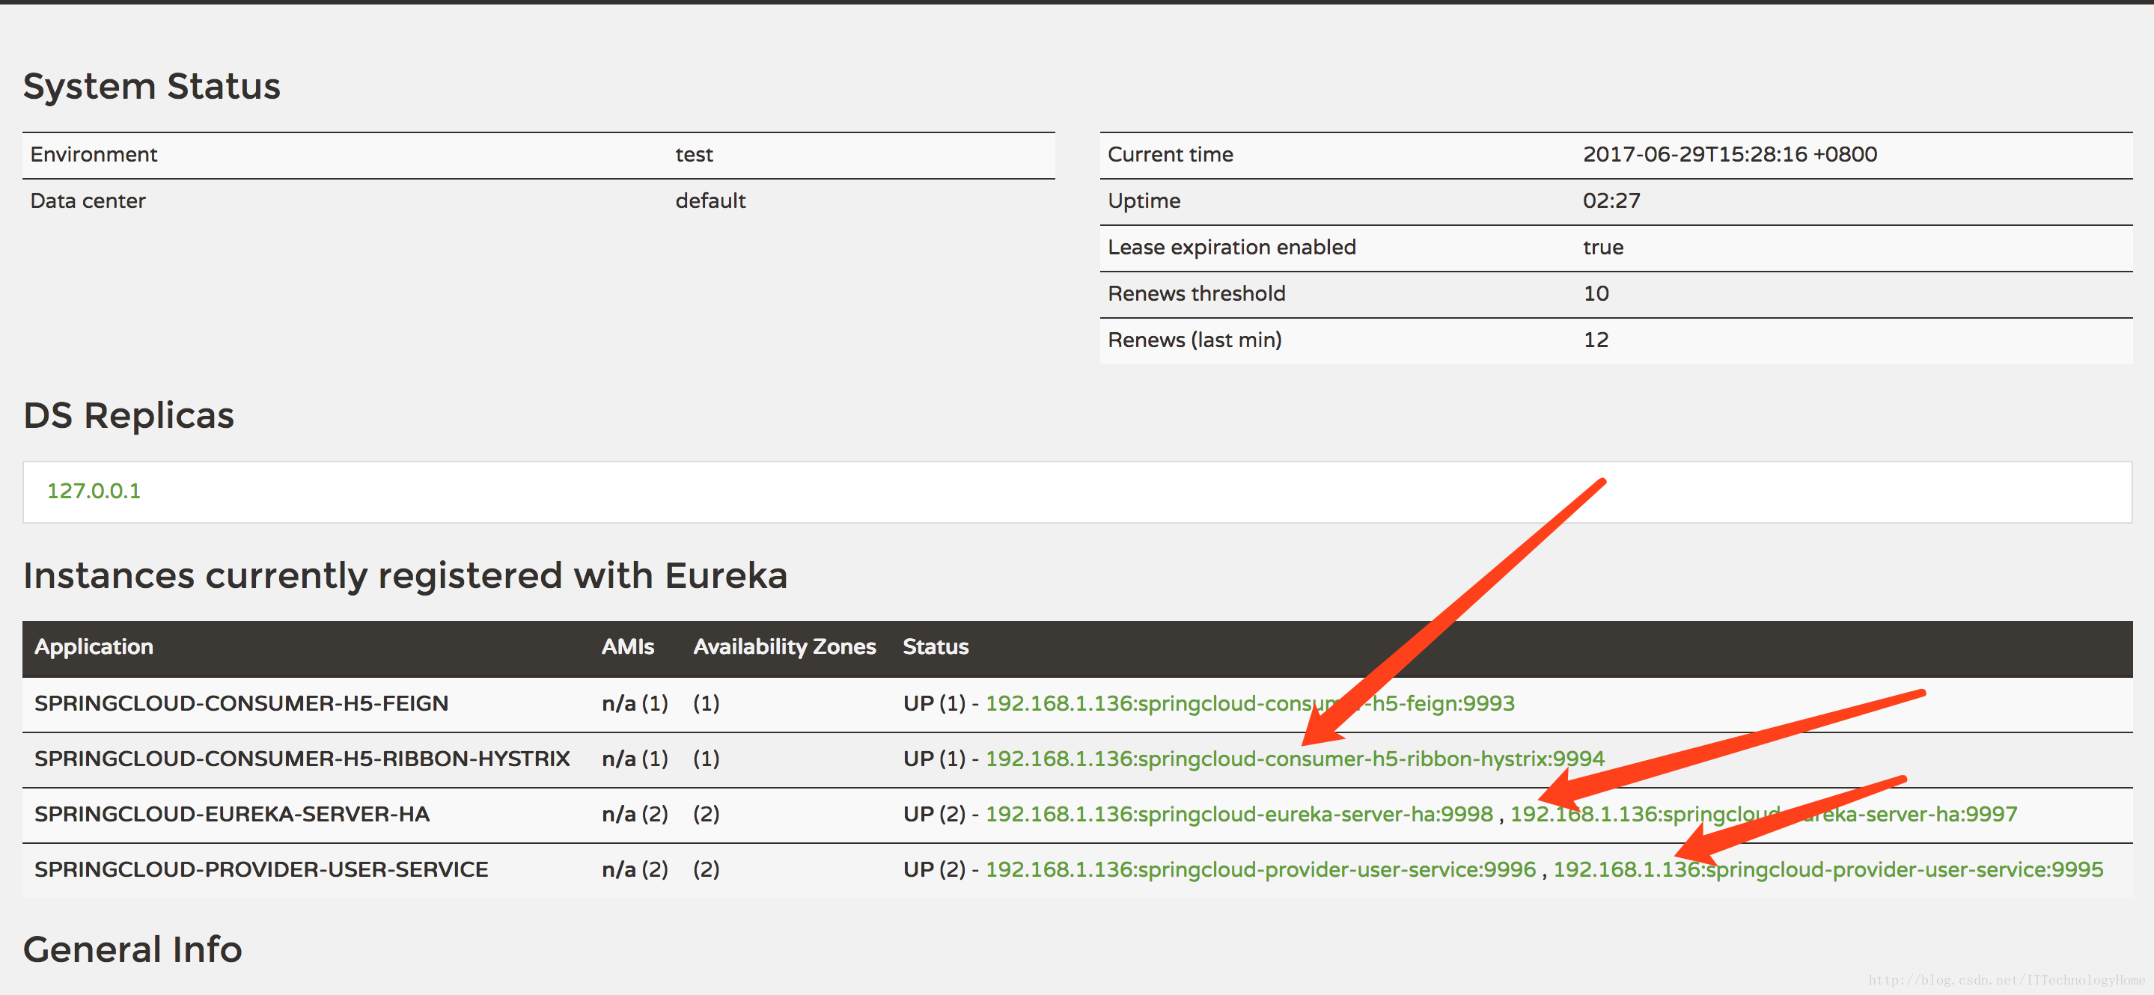Screen dimensions: 2154x995
Task: Open the springcloud-eureka-server-ha:9998 instance link
Action: click(1239, 813)
